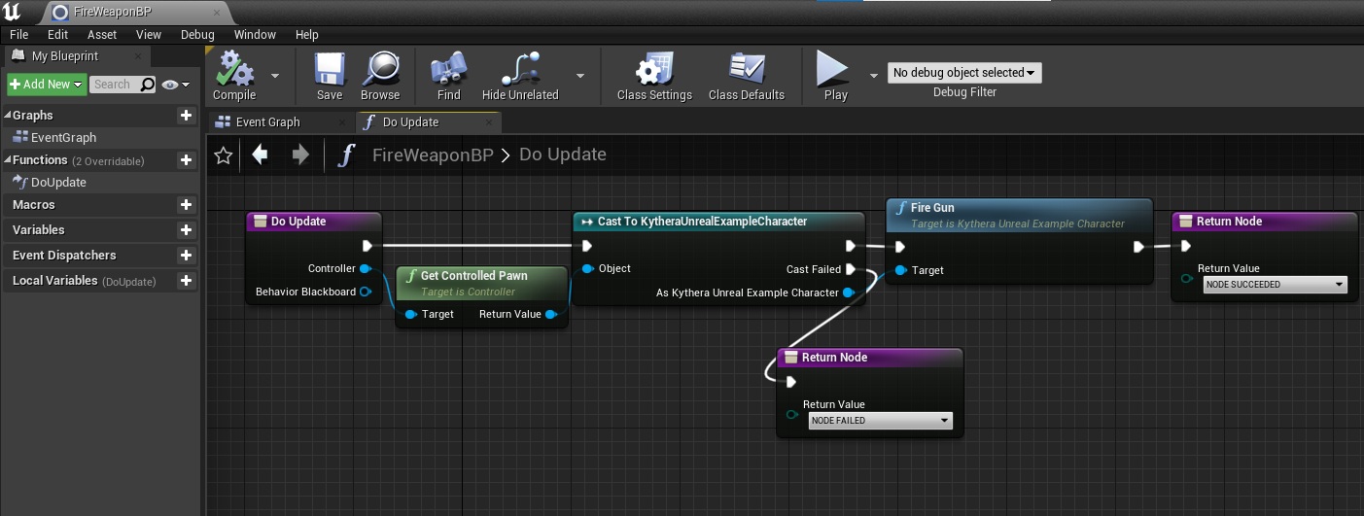The height and width of the screenshot is (516, 1364).
Task: Open Class Settings
Action: (654, 76)
